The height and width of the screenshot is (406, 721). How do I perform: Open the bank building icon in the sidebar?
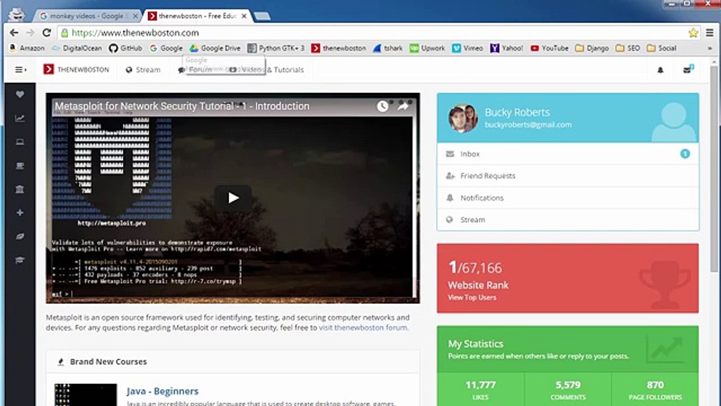coord(20,189)
